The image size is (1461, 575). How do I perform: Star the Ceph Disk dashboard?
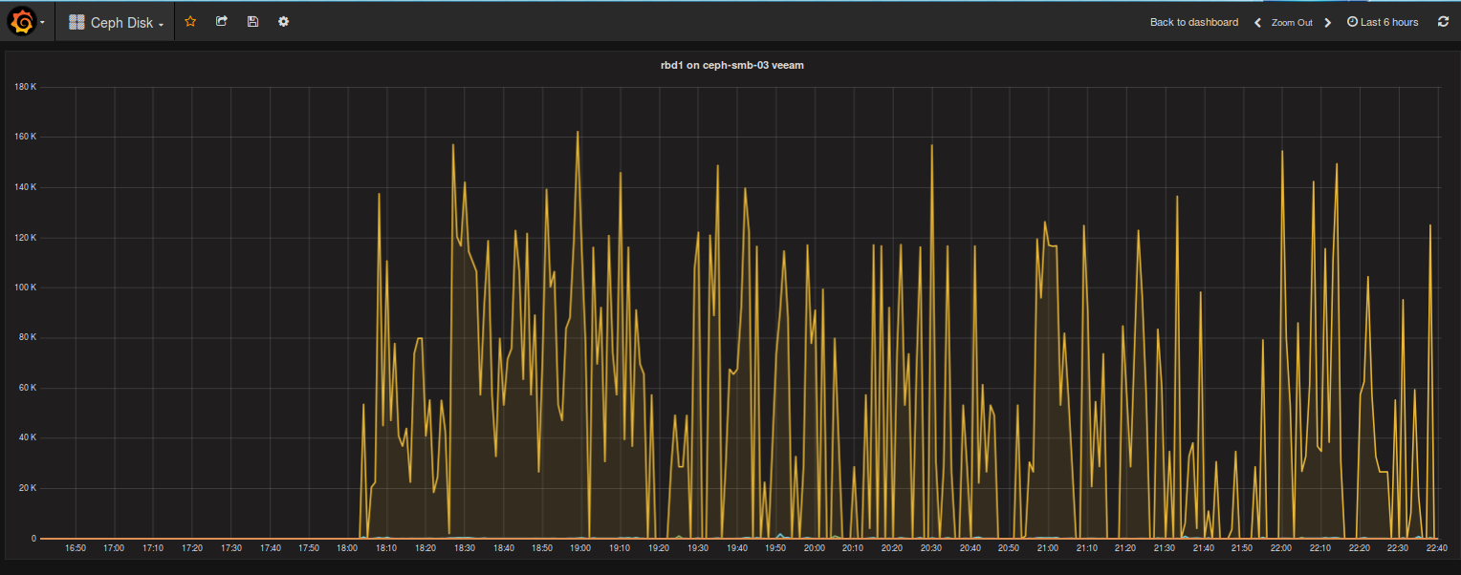190,21
